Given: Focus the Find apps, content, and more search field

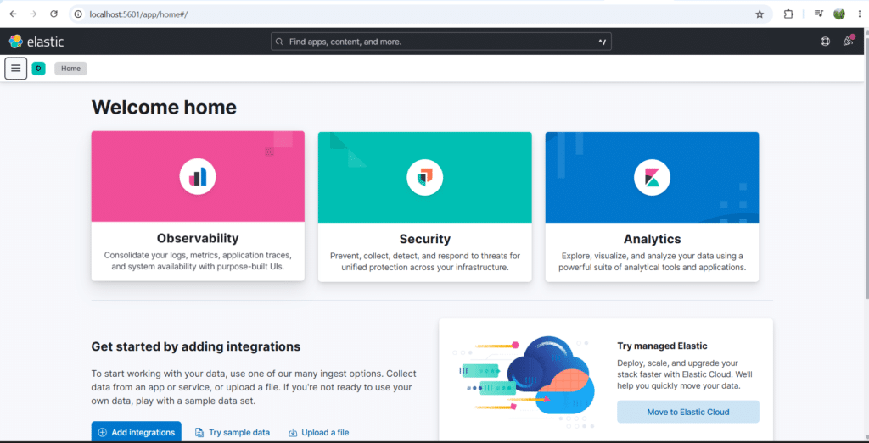Looking at the screenshot, I should coord(441,42).
